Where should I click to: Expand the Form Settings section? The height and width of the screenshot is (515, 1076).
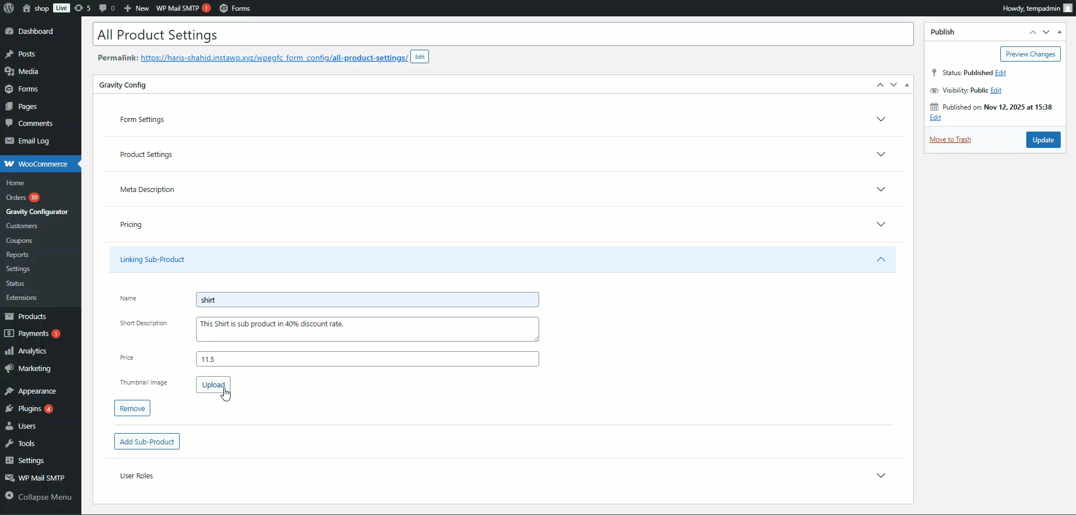tap(880, 119)
